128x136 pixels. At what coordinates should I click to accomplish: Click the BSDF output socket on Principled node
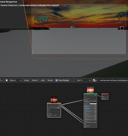pos(97,95)
